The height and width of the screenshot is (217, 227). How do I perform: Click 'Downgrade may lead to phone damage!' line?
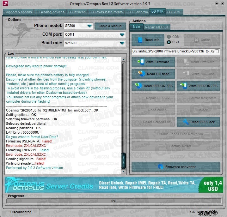(x=36, y=66)
